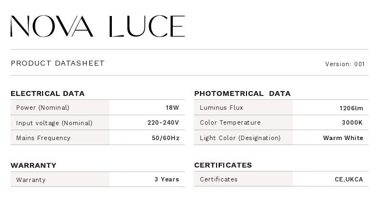Select the Color Temperature label
Screen dimensions: 386x214
230,122
